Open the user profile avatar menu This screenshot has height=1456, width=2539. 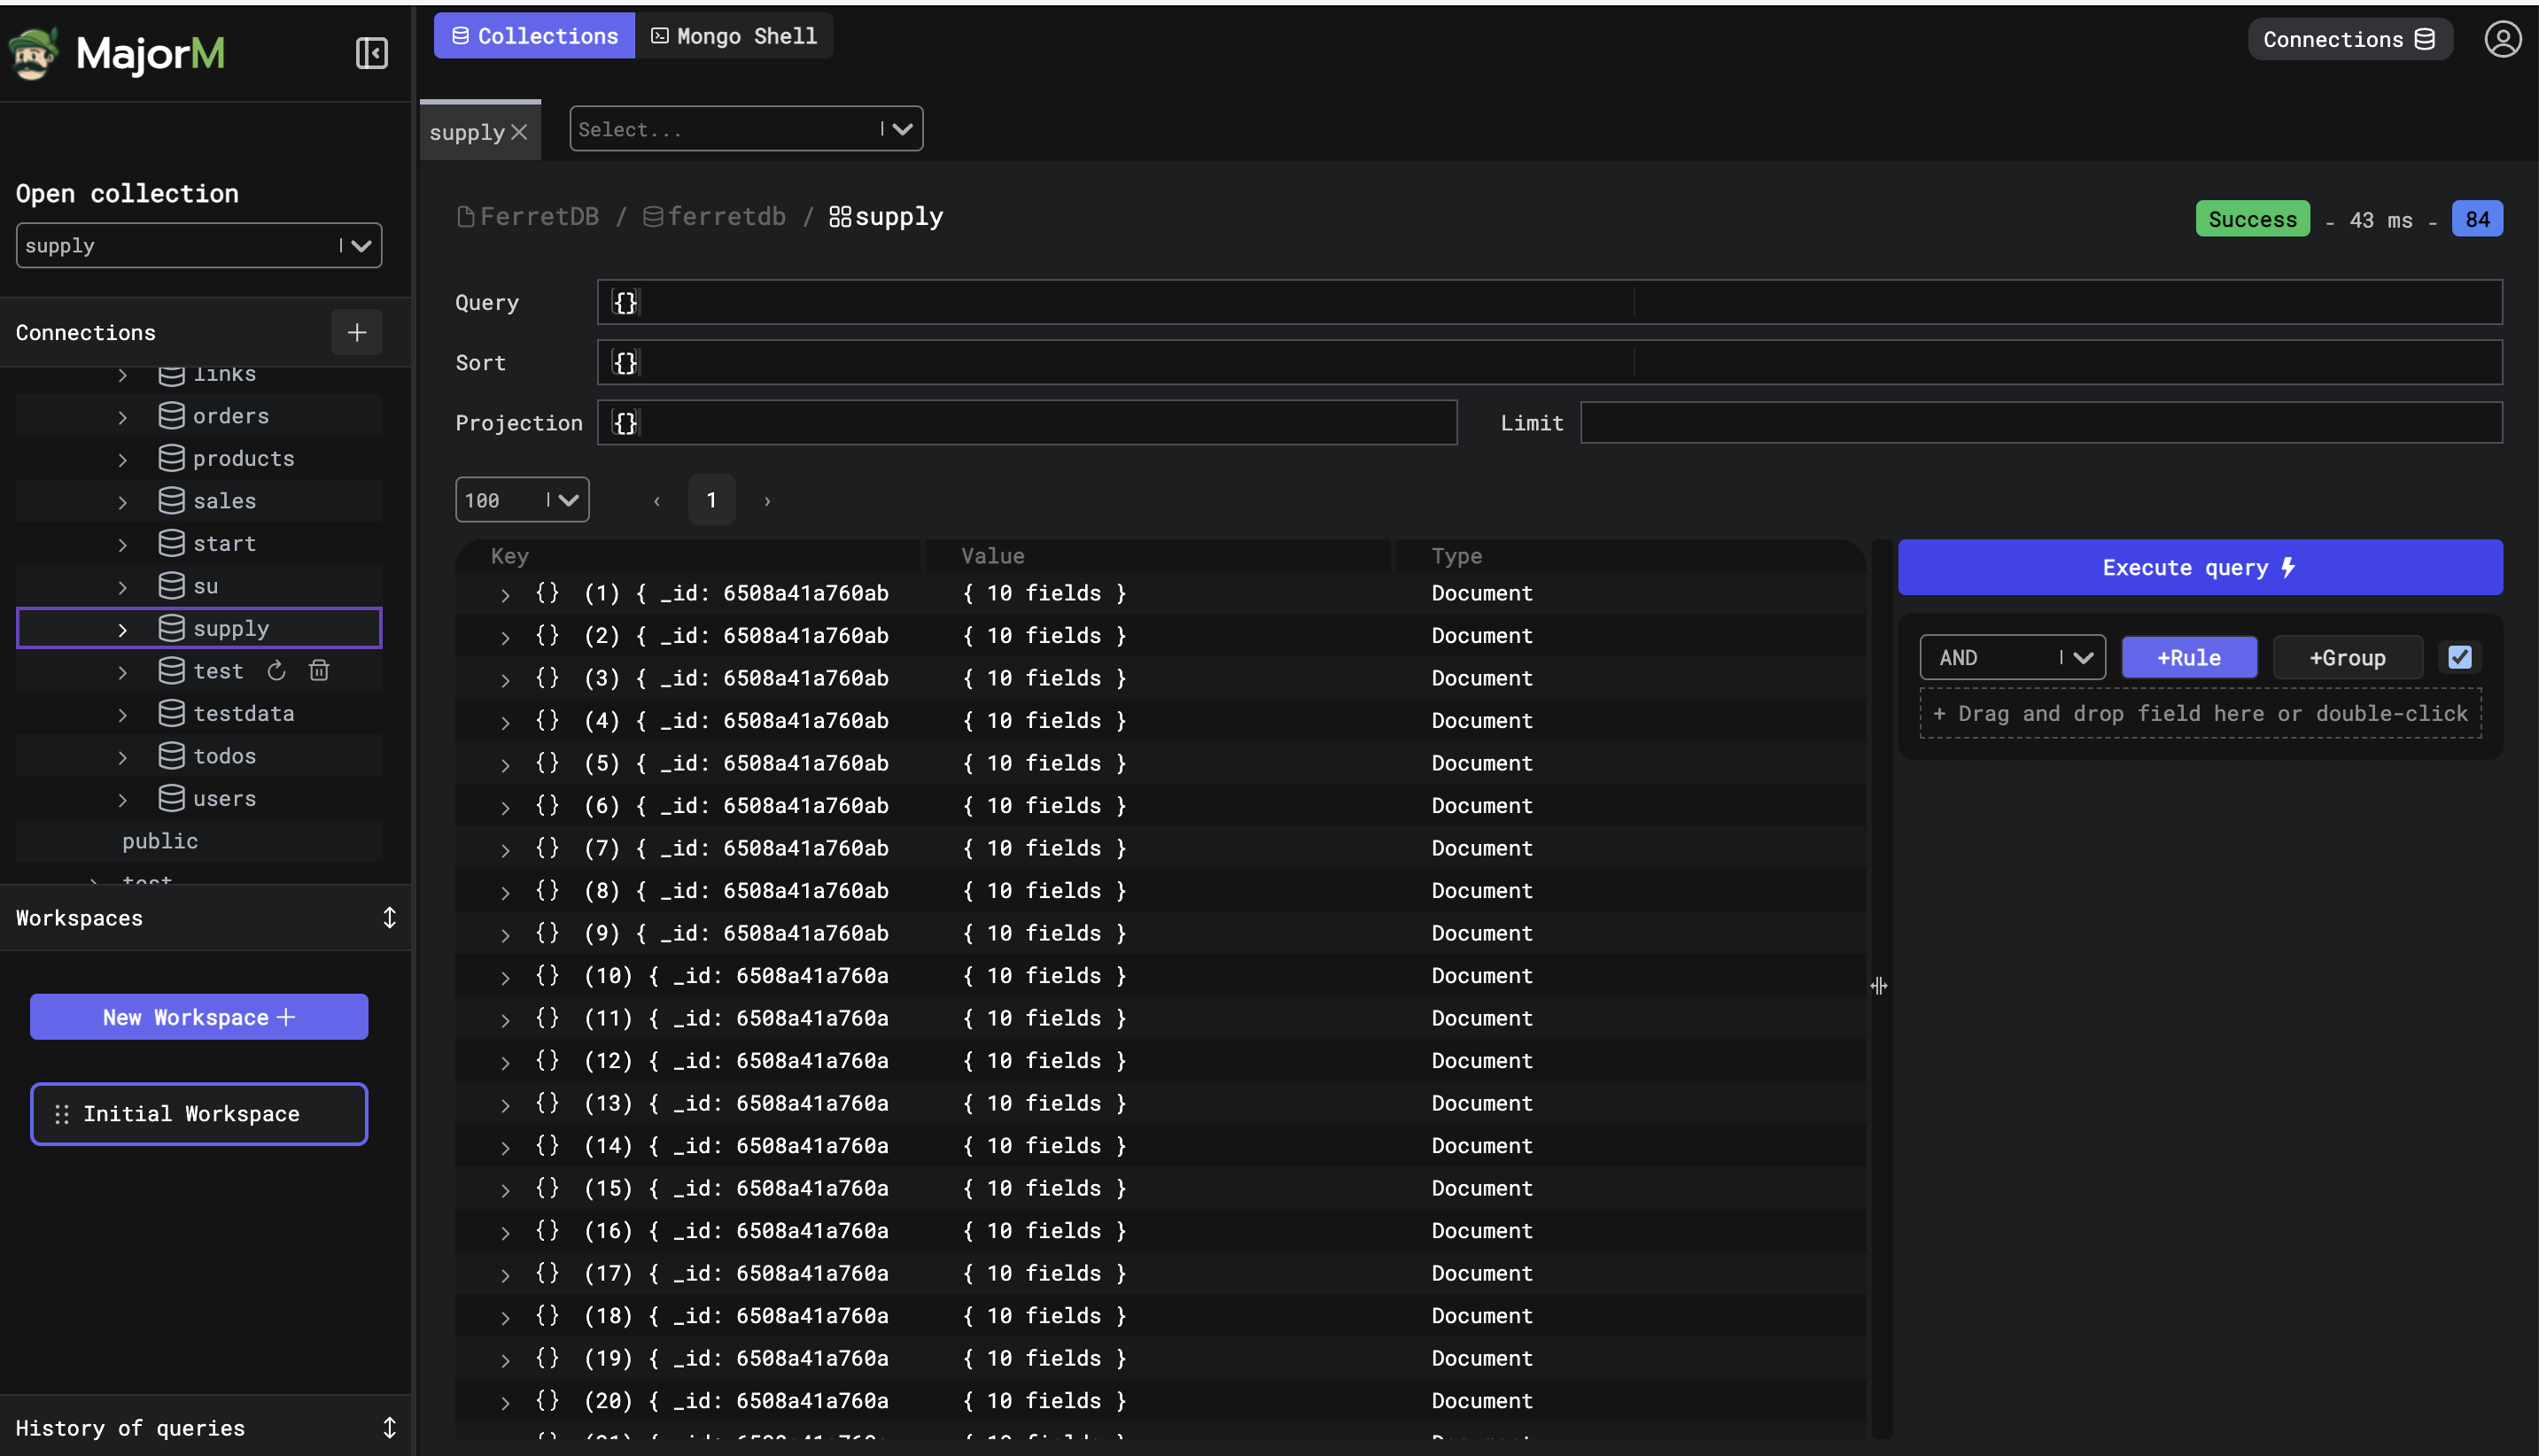pyautogui.click(x=2504, y=39)
